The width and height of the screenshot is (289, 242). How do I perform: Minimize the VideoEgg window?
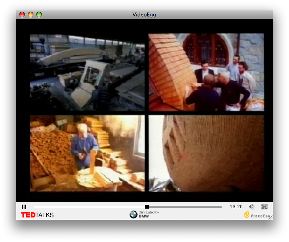tap(31, 14)
